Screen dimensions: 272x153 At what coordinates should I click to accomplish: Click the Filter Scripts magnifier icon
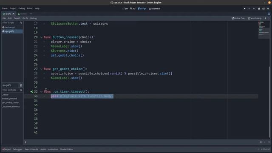[x=21, y=23]
